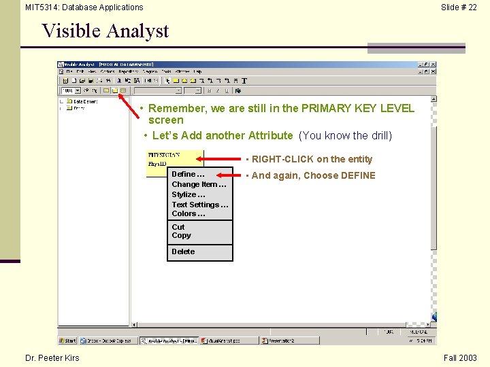
Task: Click the horizontal scrollbar left arrow
Action: point(134,325)
